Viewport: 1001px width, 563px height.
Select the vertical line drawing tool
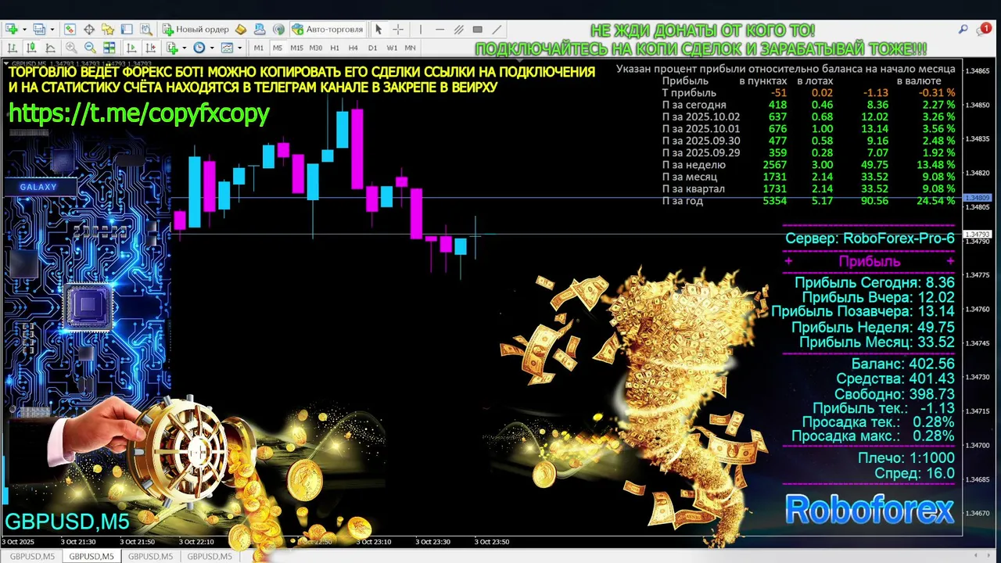point(421,29)
